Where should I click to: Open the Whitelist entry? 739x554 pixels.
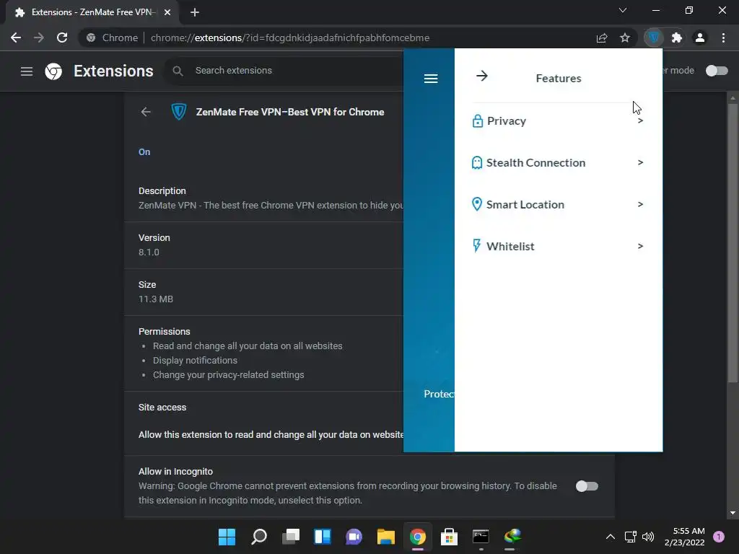[558, 246]
